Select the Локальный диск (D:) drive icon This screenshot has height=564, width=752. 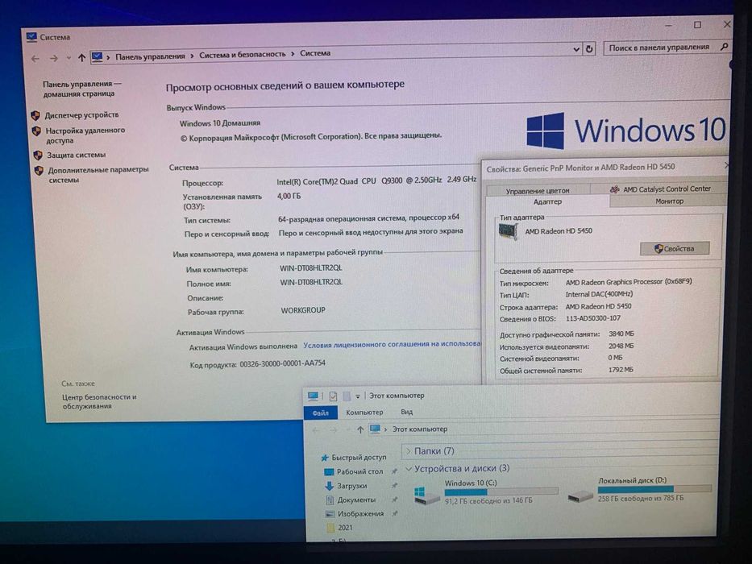pos(580,496)
